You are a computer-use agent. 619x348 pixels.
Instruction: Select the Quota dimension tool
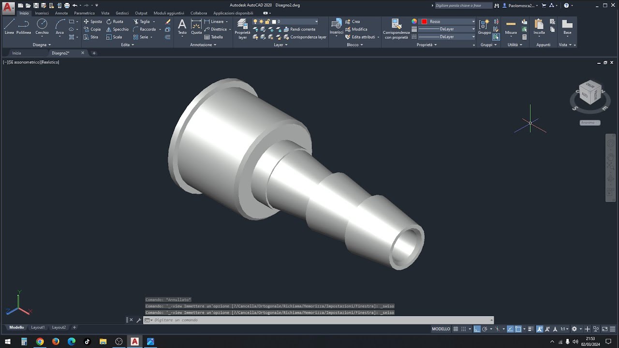pos(196,27)
